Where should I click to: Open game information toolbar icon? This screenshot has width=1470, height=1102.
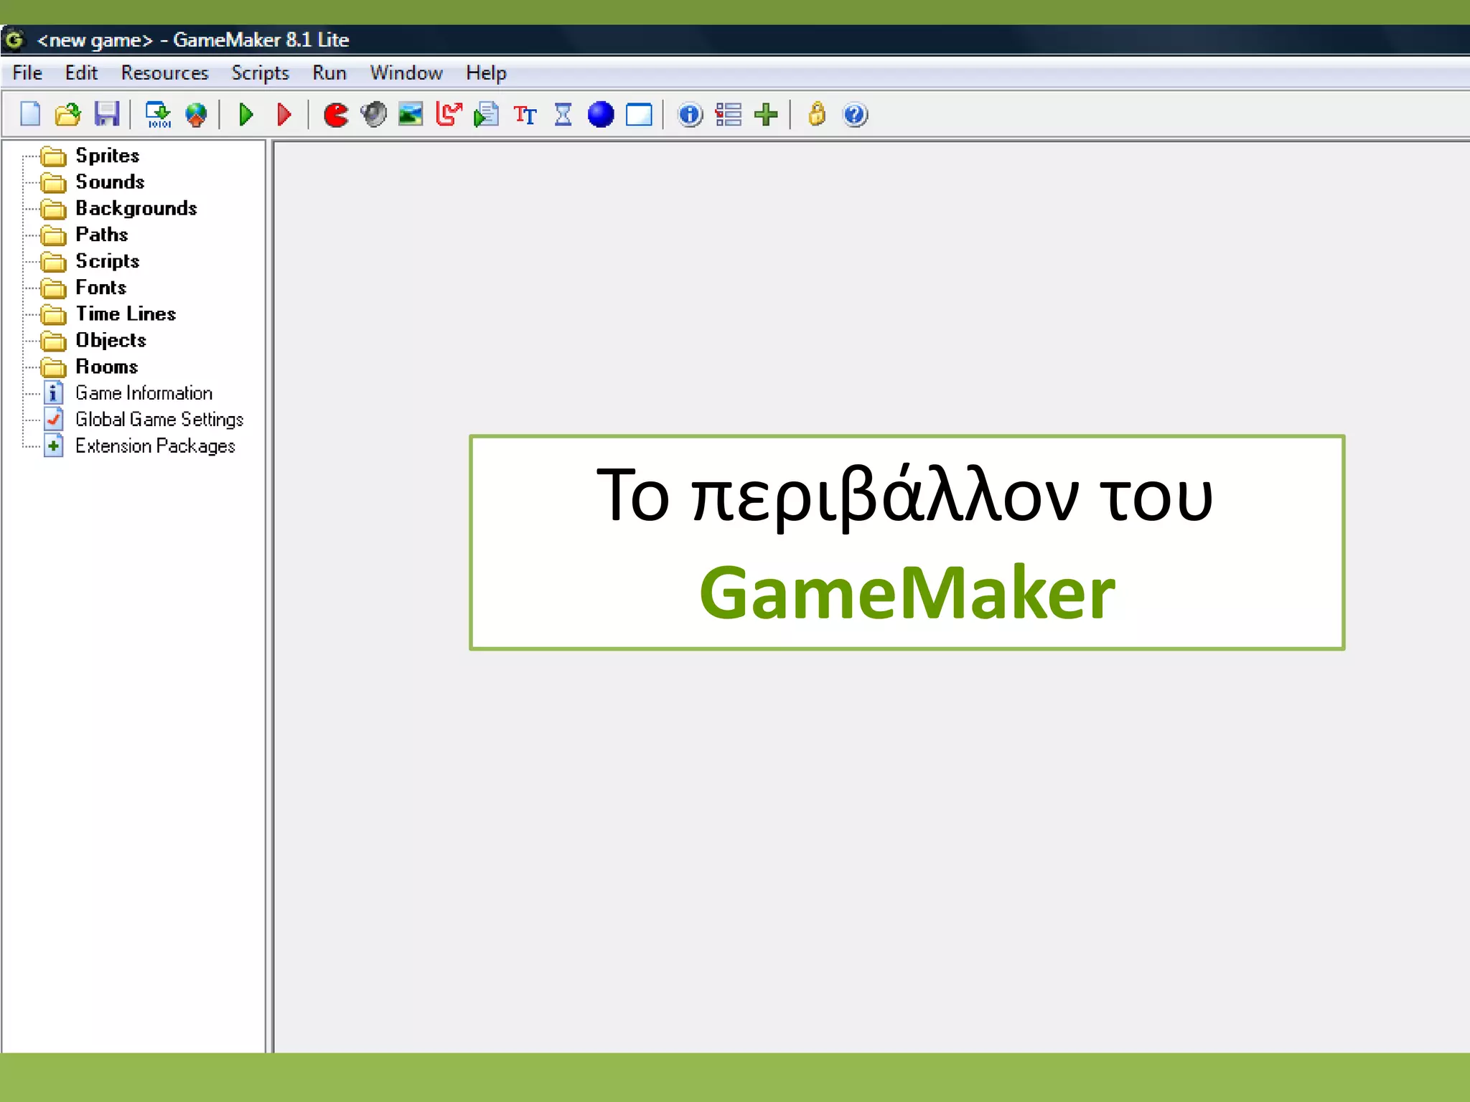[x=690, y=114]
